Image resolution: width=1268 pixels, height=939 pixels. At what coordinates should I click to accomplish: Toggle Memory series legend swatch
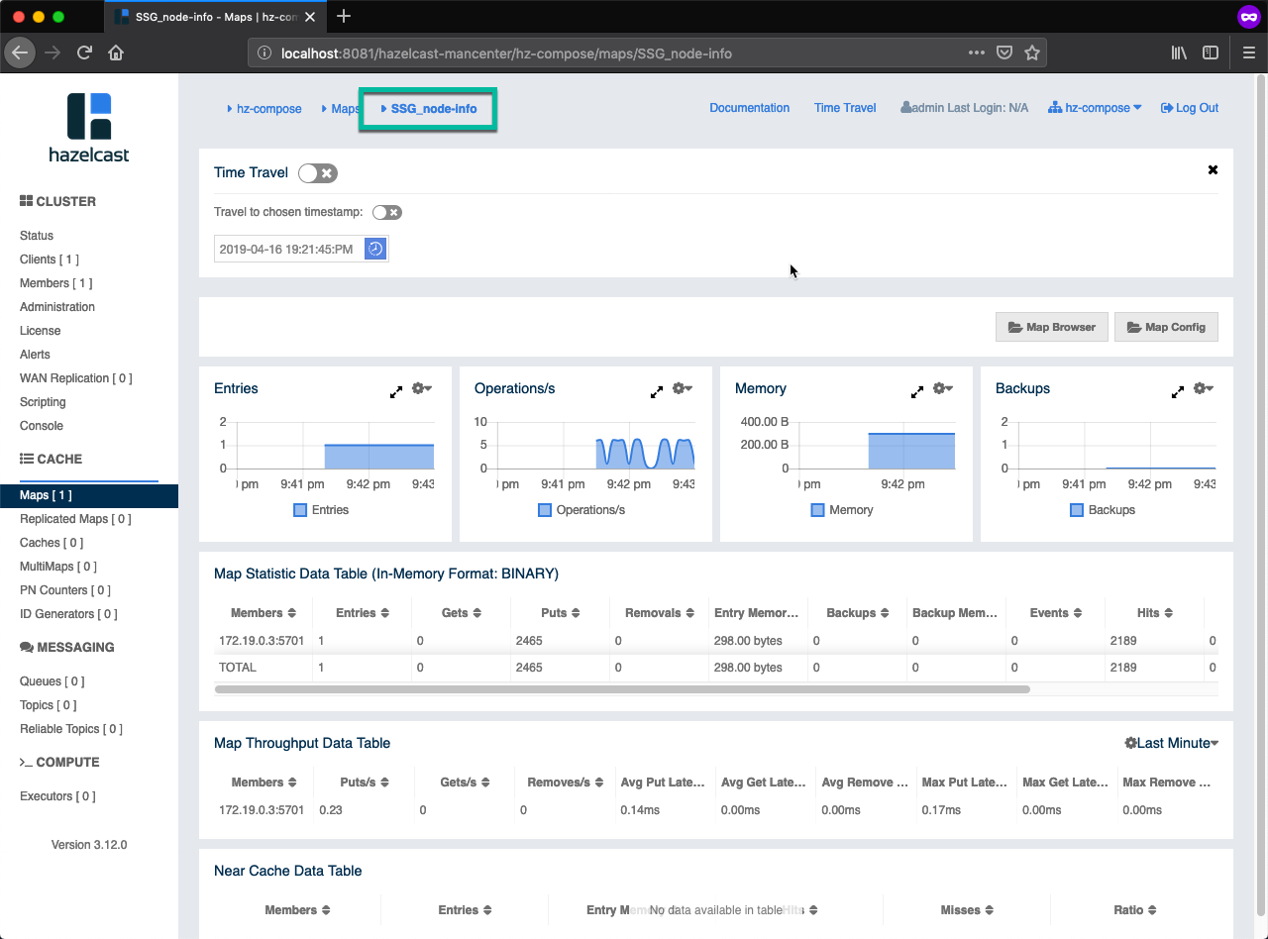(x=817, y=510)
